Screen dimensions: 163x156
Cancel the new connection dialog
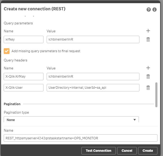click(x=127, y=150)
